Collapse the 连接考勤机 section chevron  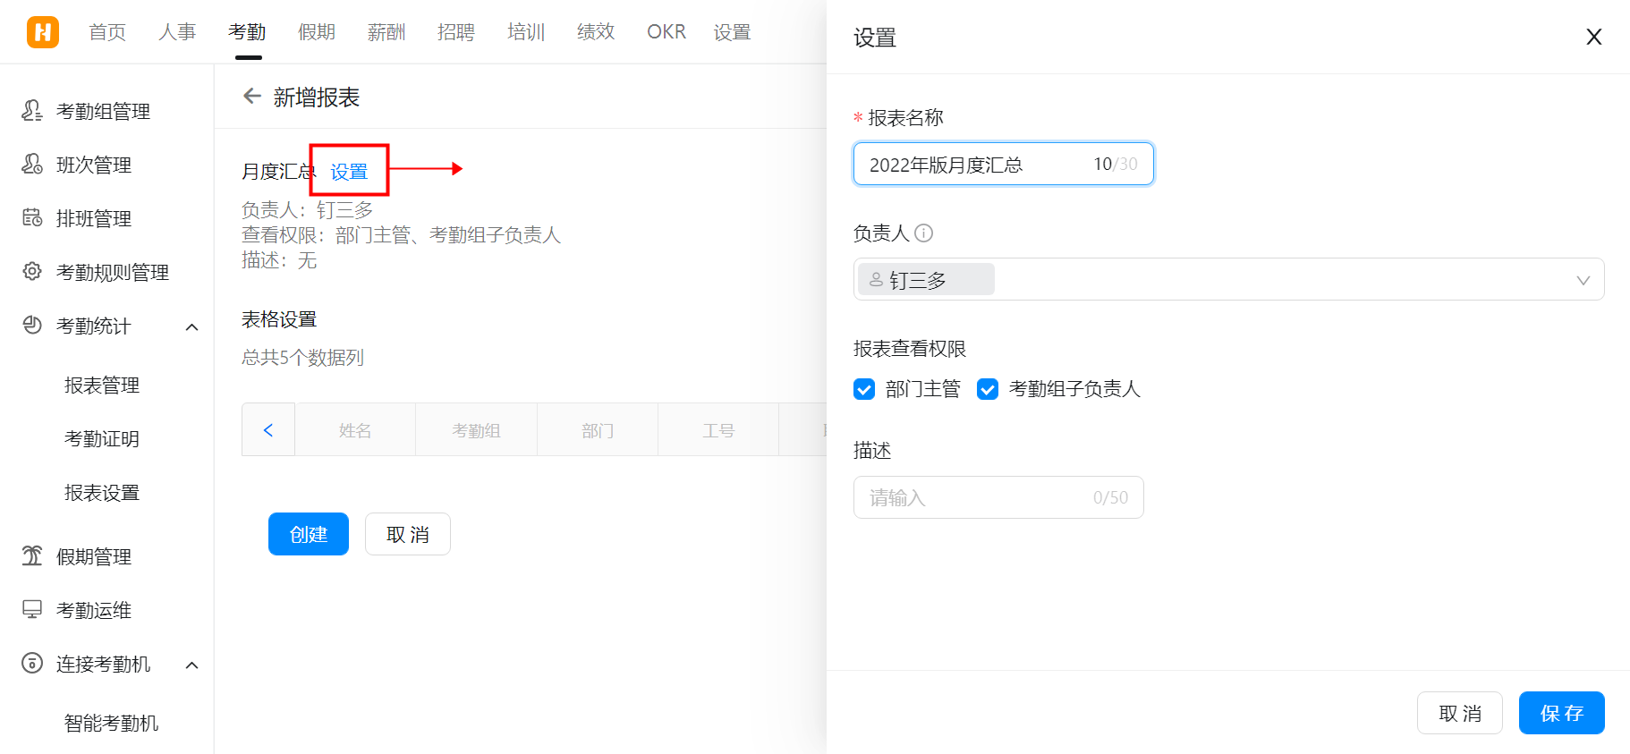[191, 665]
